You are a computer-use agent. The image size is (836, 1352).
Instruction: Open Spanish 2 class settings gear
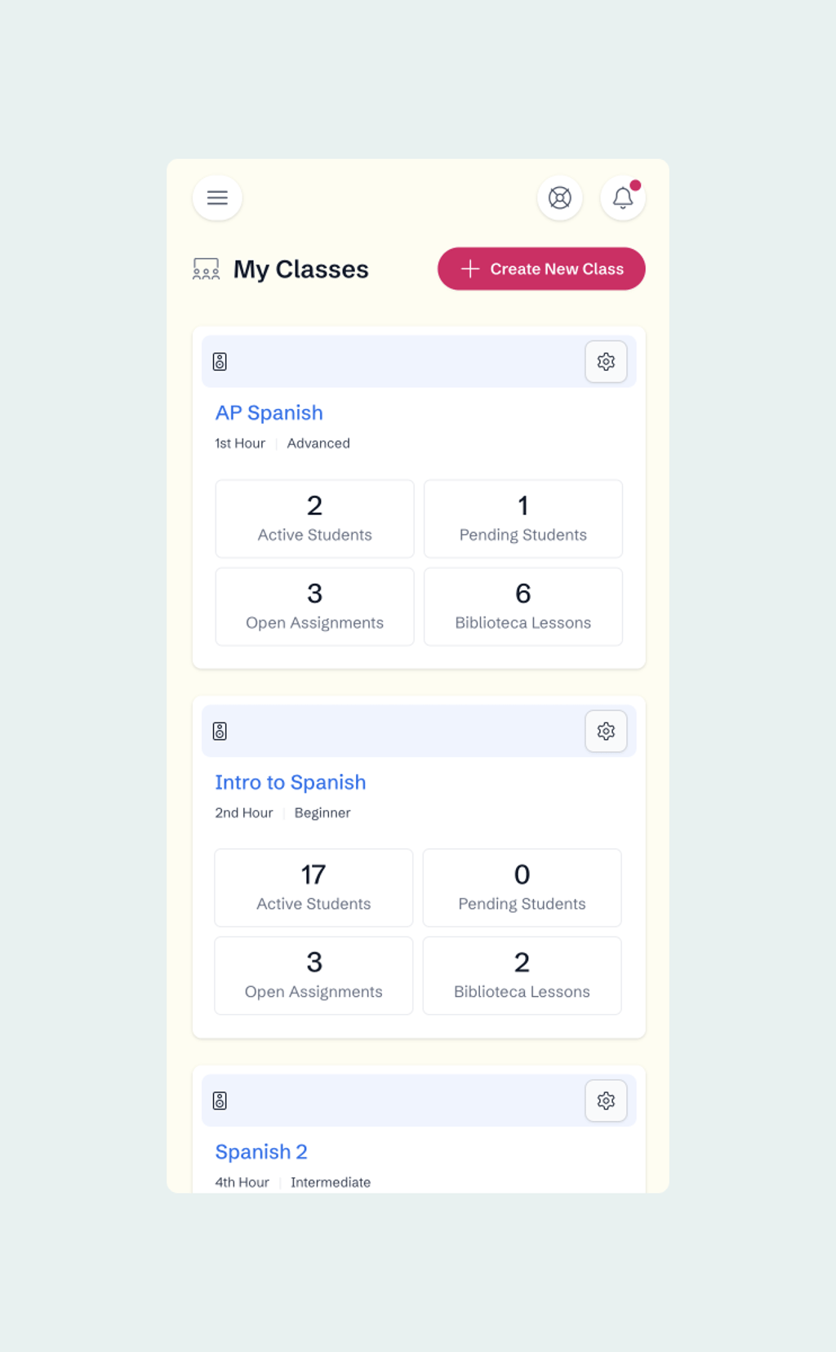606,1101
